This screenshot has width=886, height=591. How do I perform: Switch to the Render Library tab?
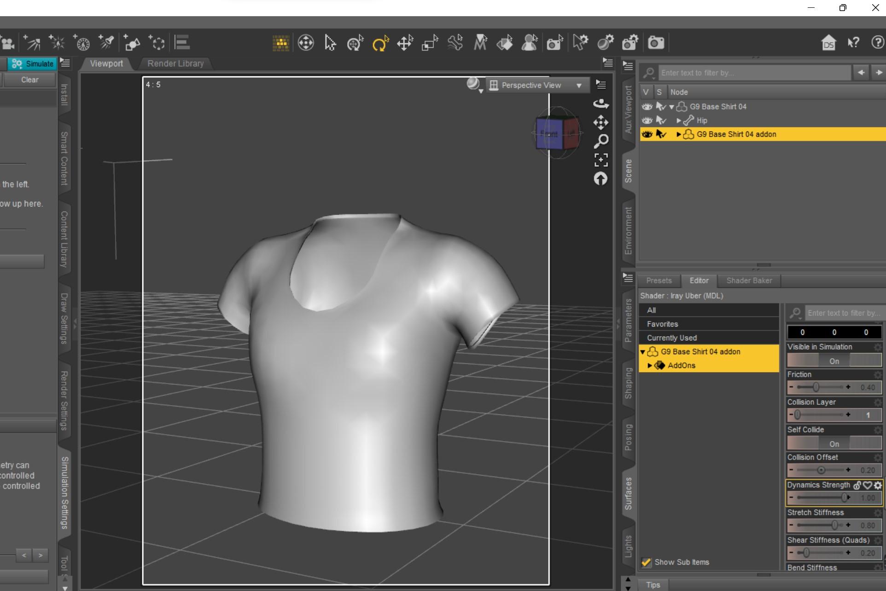(x=175, y=63)
